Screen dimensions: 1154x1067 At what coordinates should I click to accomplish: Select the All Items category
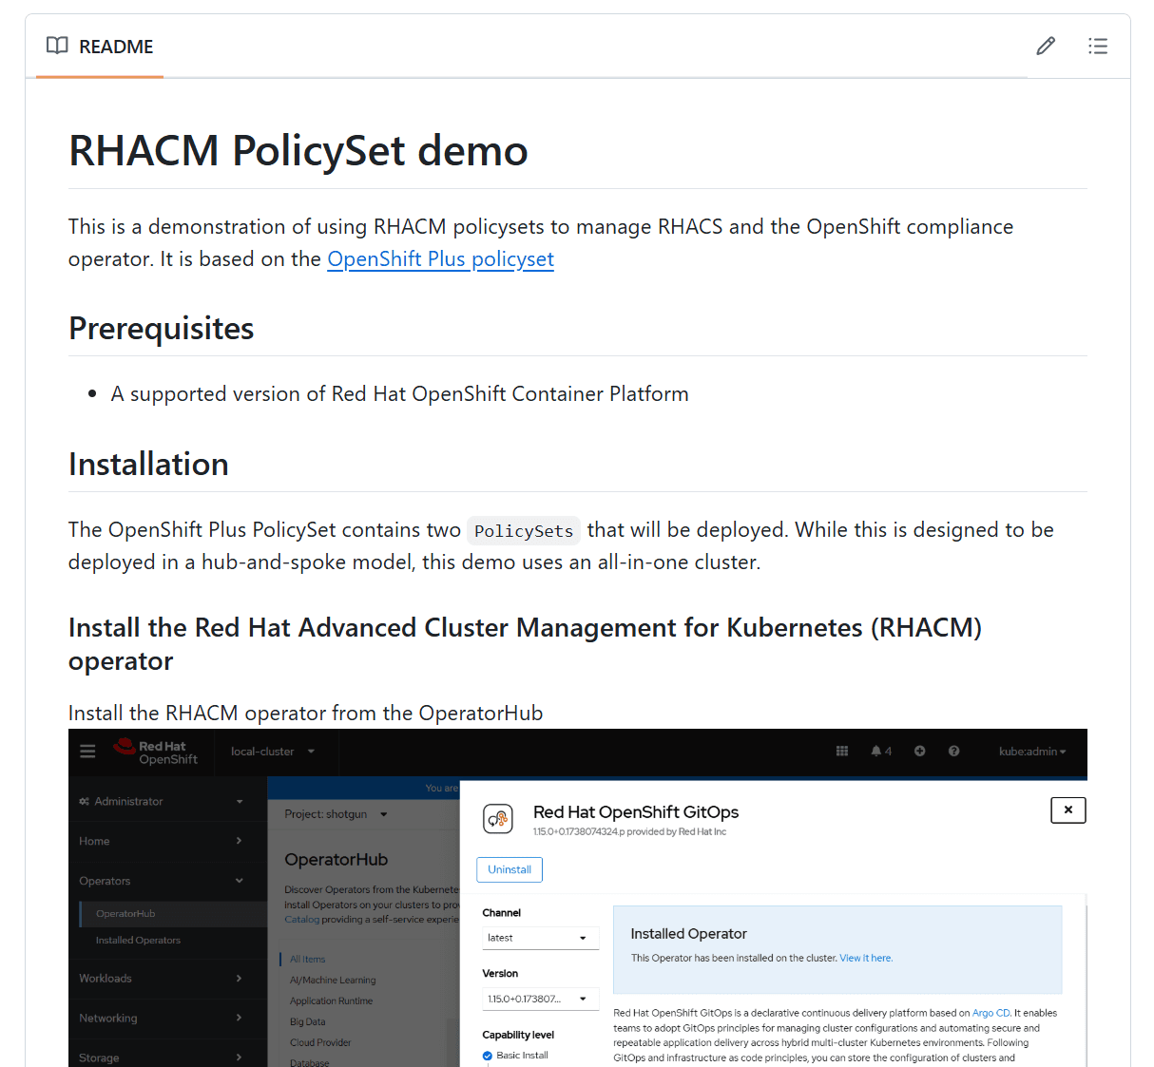(x=307, y=959)
